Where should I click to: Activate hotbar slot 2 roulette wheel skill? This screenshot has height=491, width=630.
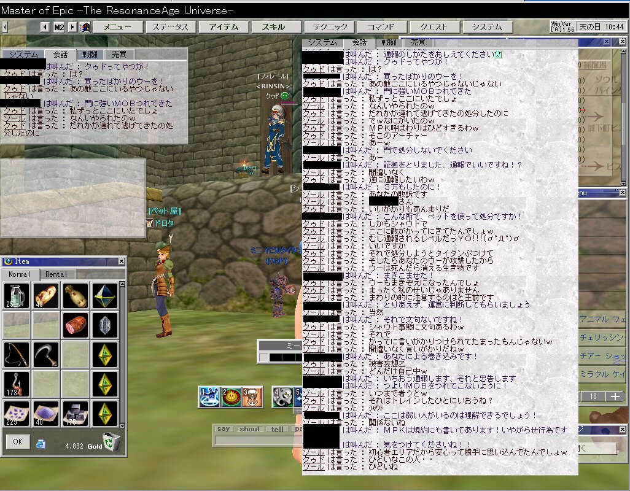click(x=231, y=396)
